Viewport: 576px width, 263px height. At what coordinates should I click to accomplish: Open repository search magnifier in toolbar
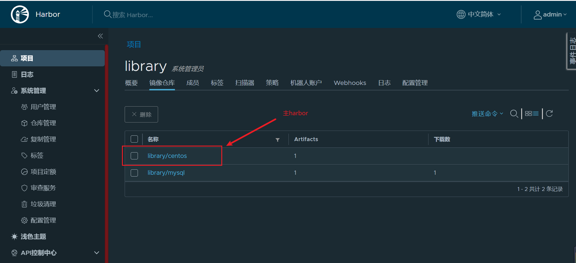514,114
